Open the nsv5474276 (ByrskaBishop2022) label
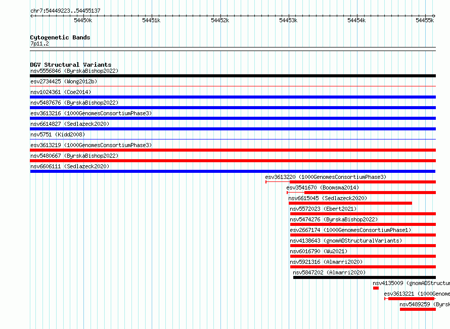 pyautogui.click(x=334, y=219)
